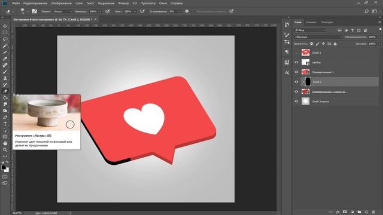Filter layers by pixel layers
This screenshot has width=383, height=215.
pos(339,30)
